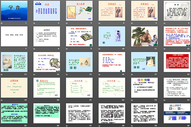191x127 pixels.
Task: Select slide 12 red and blue text thumbnail
Action: click(x=177, y=36)
